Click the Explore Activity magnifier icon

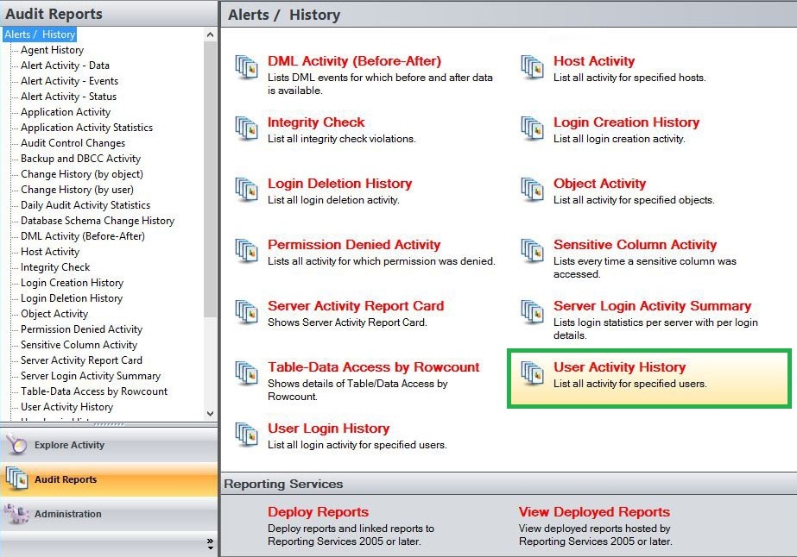16,444
